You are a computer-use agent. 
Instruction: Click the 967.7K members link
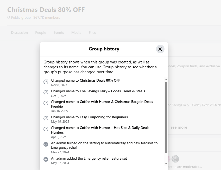point(47,17)
